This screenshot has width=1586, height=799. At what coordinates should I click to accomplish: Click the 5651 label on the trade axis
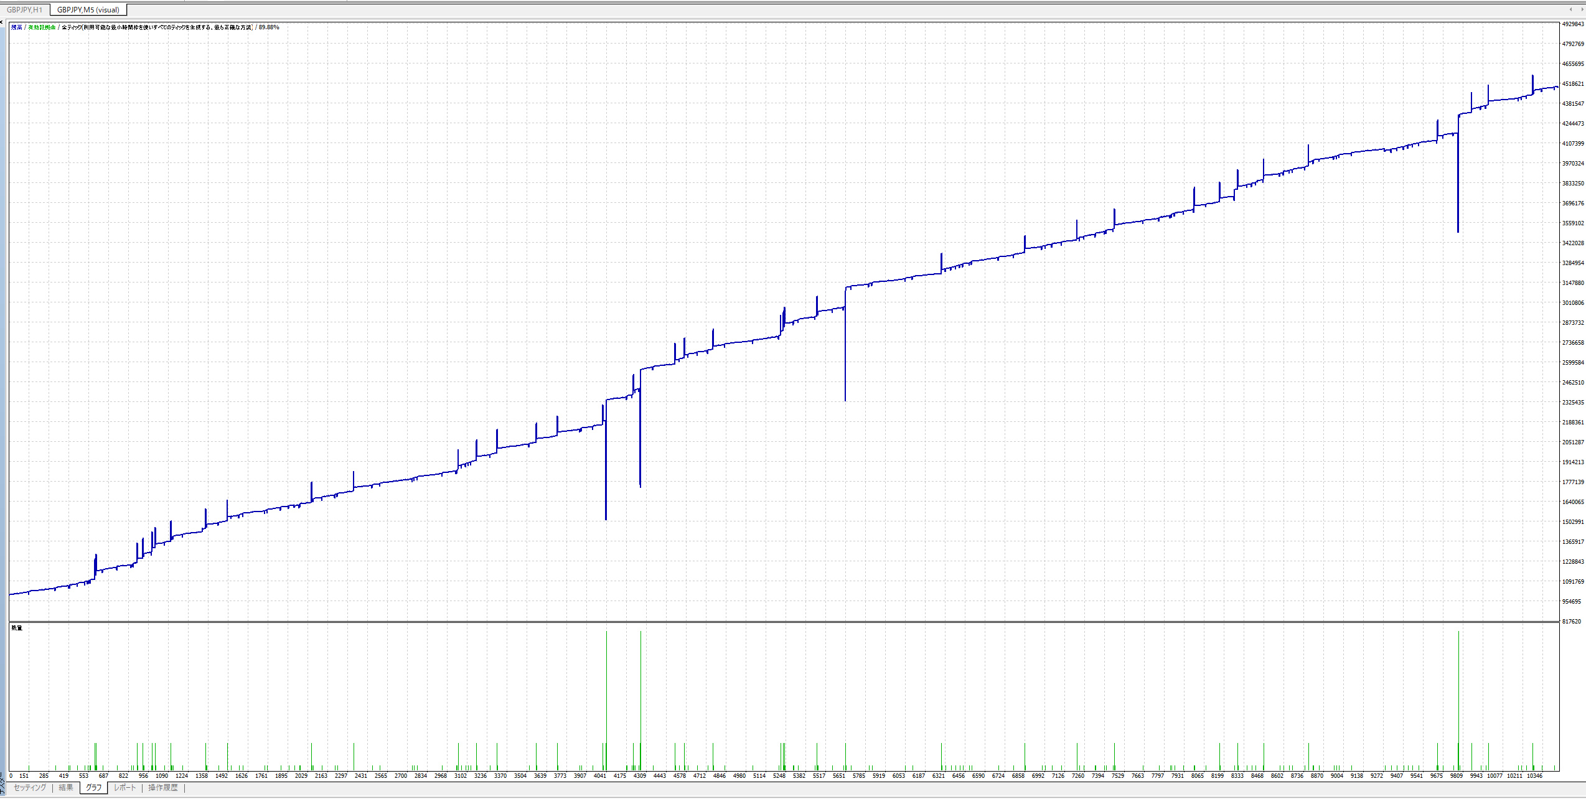839,776
